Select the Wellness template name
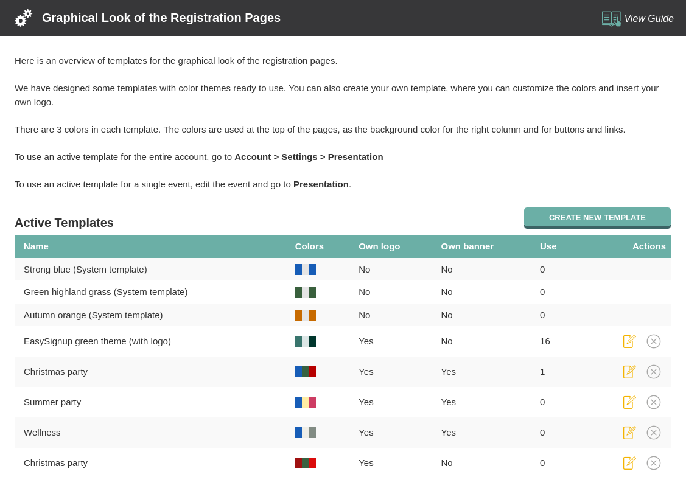Screen dimensions: 686x477 tap(42, 433)
